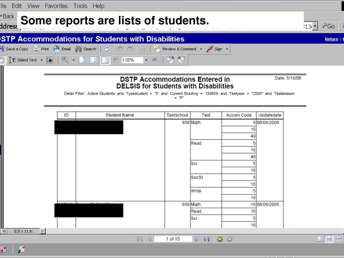Open the Favorites menu
This screenshot has height=258, width=344.
[x=56, y=6]
